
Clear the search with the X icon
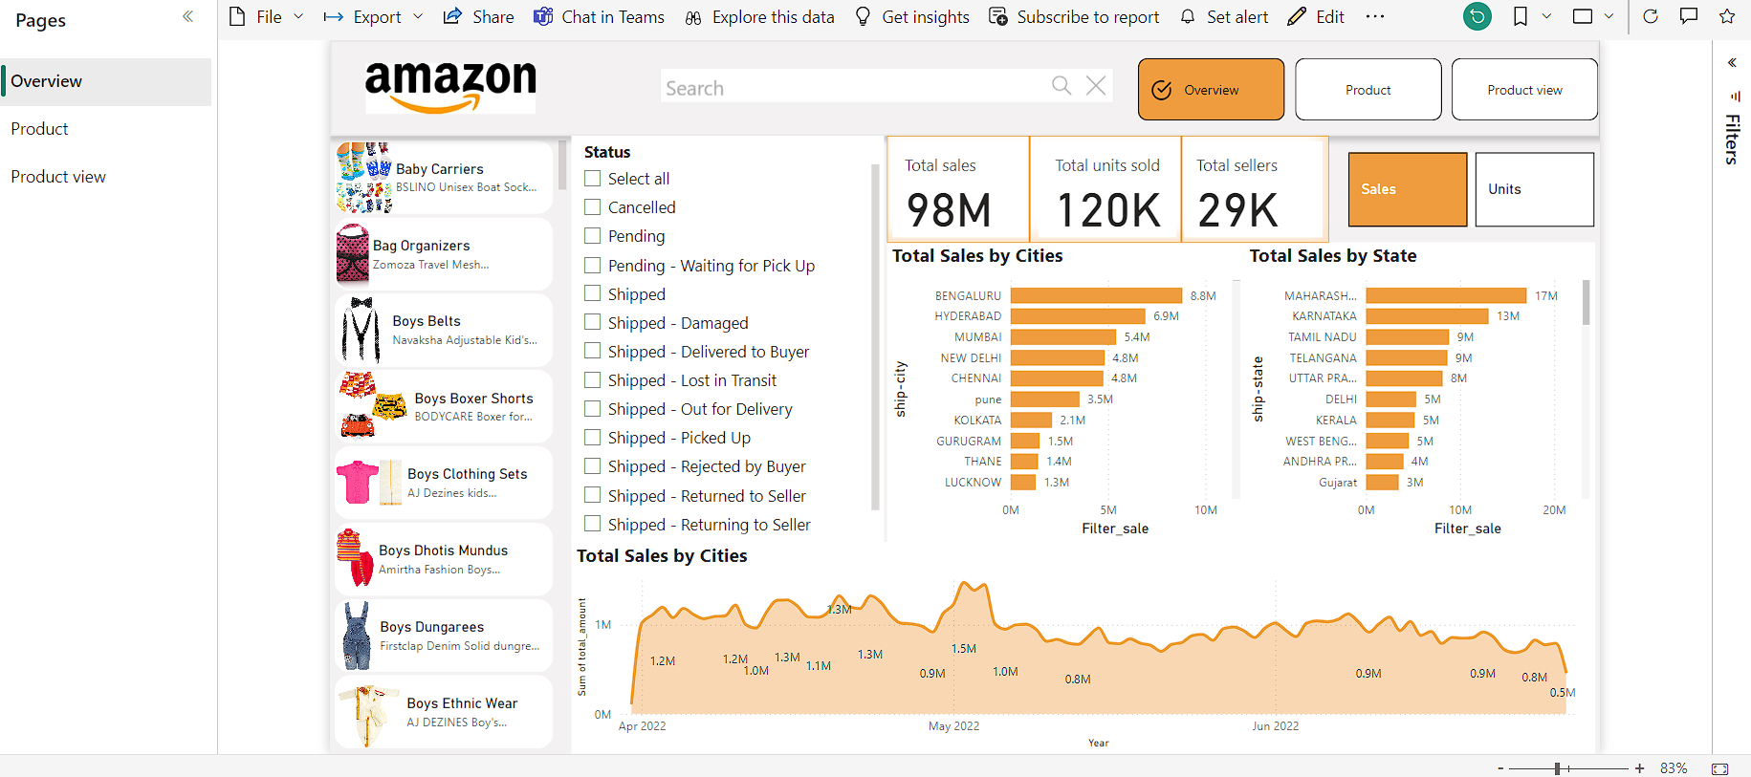coord(1096,85)
